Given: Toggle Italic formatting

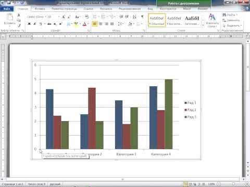Looking at the screenshot, I should [x=35, y=24].
